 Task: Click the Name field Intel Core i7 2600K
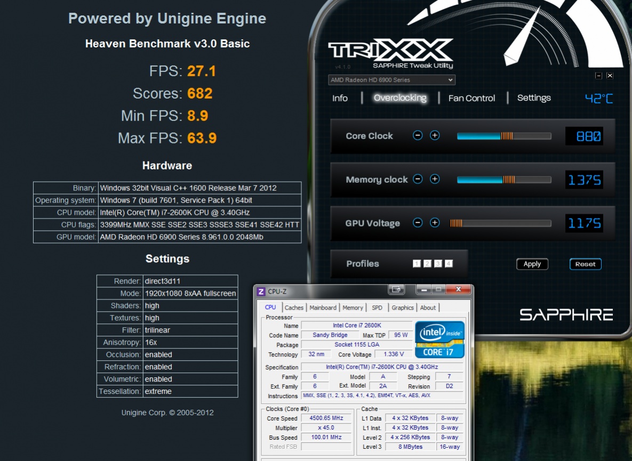357,325
